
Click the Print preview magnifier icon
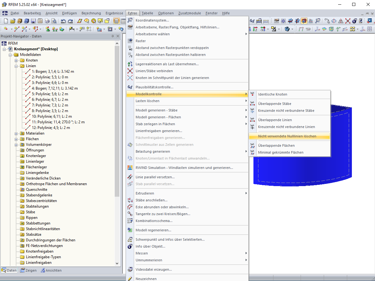pyautogui.click(x=54, y=21)
